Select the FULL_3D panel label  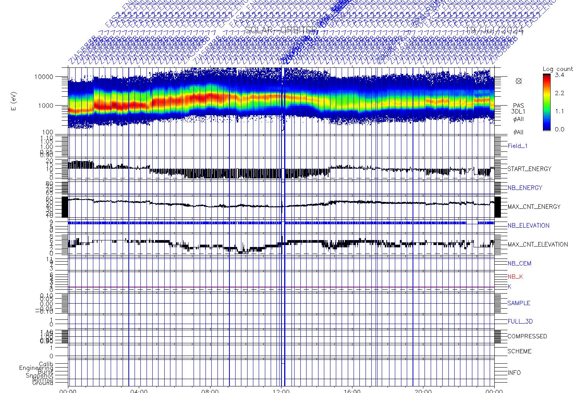520,321
